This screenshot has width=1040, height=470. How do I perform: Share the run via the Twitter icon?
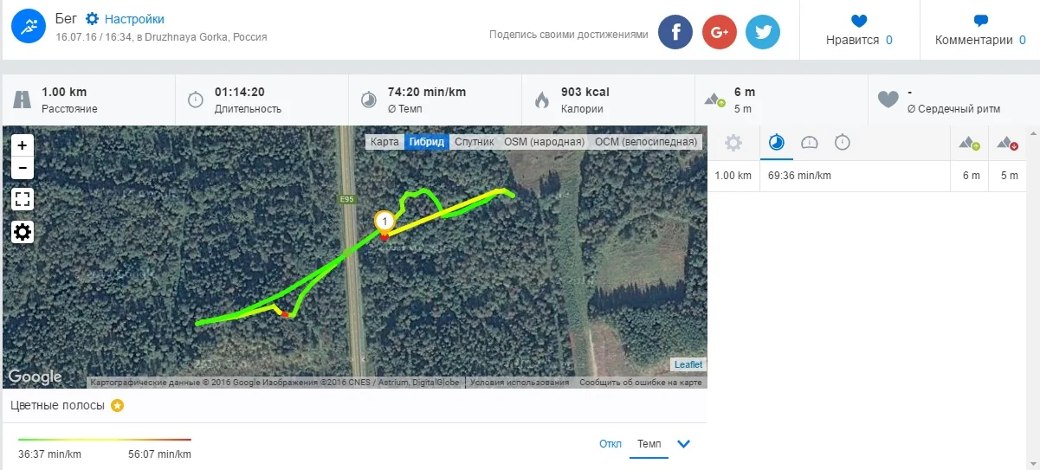coord(763,32)
